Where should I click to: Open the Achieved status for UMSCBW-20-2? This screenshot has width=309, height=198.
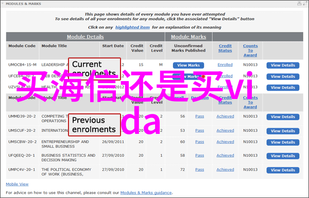coord(225,142)
